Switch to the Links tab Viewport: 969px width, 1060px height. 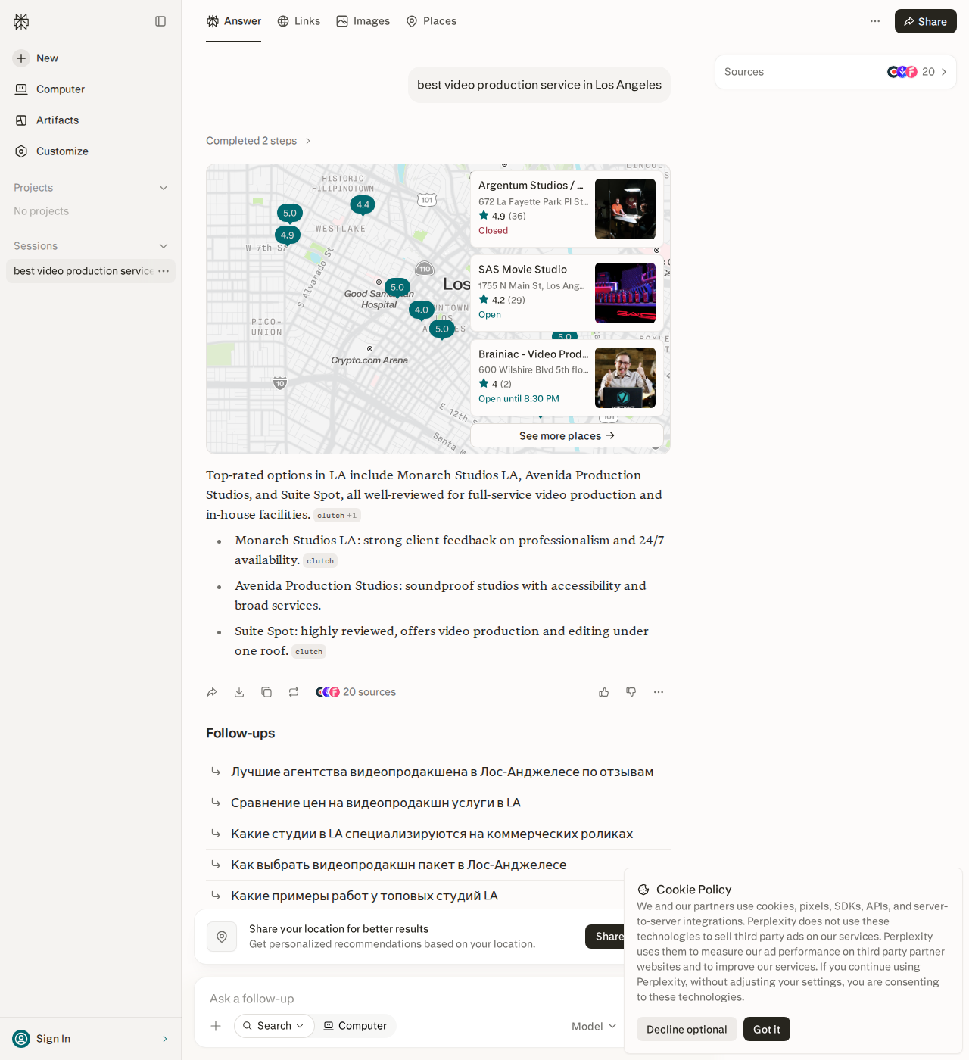299,21
